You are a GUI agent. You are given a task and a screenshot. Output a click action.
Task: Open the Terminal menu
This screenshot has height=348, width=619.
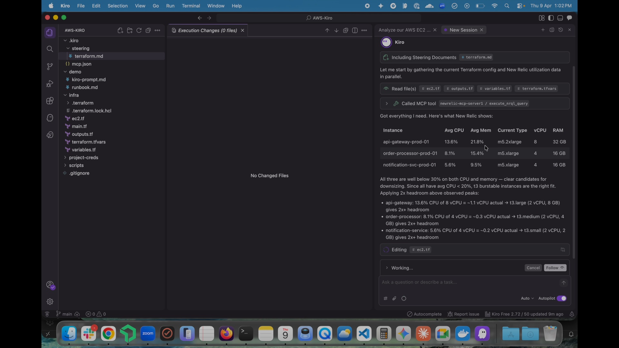(191, 6)
